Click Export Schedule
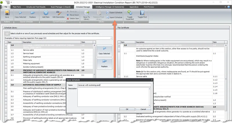232x124 pixels. point(114,12)
